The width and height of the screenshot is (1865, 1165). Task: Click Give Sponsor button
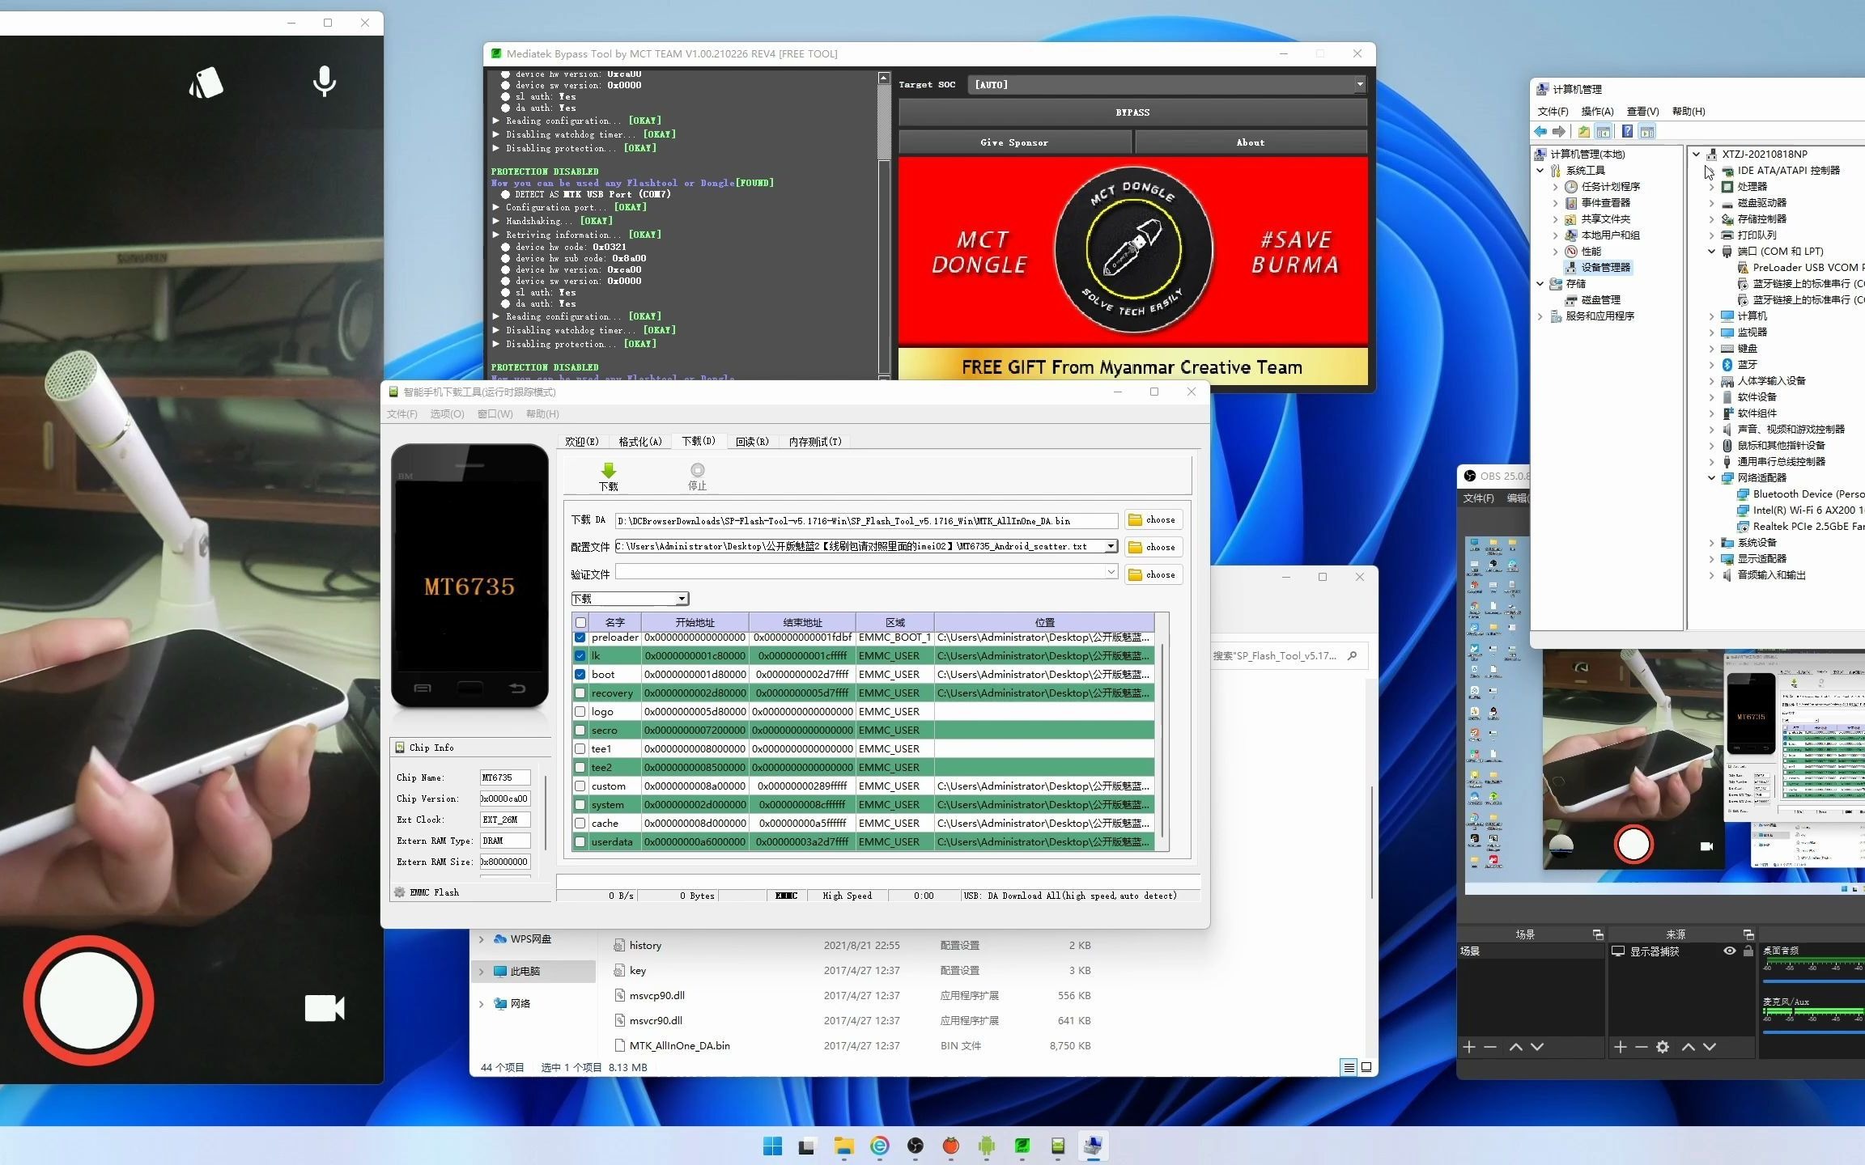1014,142
